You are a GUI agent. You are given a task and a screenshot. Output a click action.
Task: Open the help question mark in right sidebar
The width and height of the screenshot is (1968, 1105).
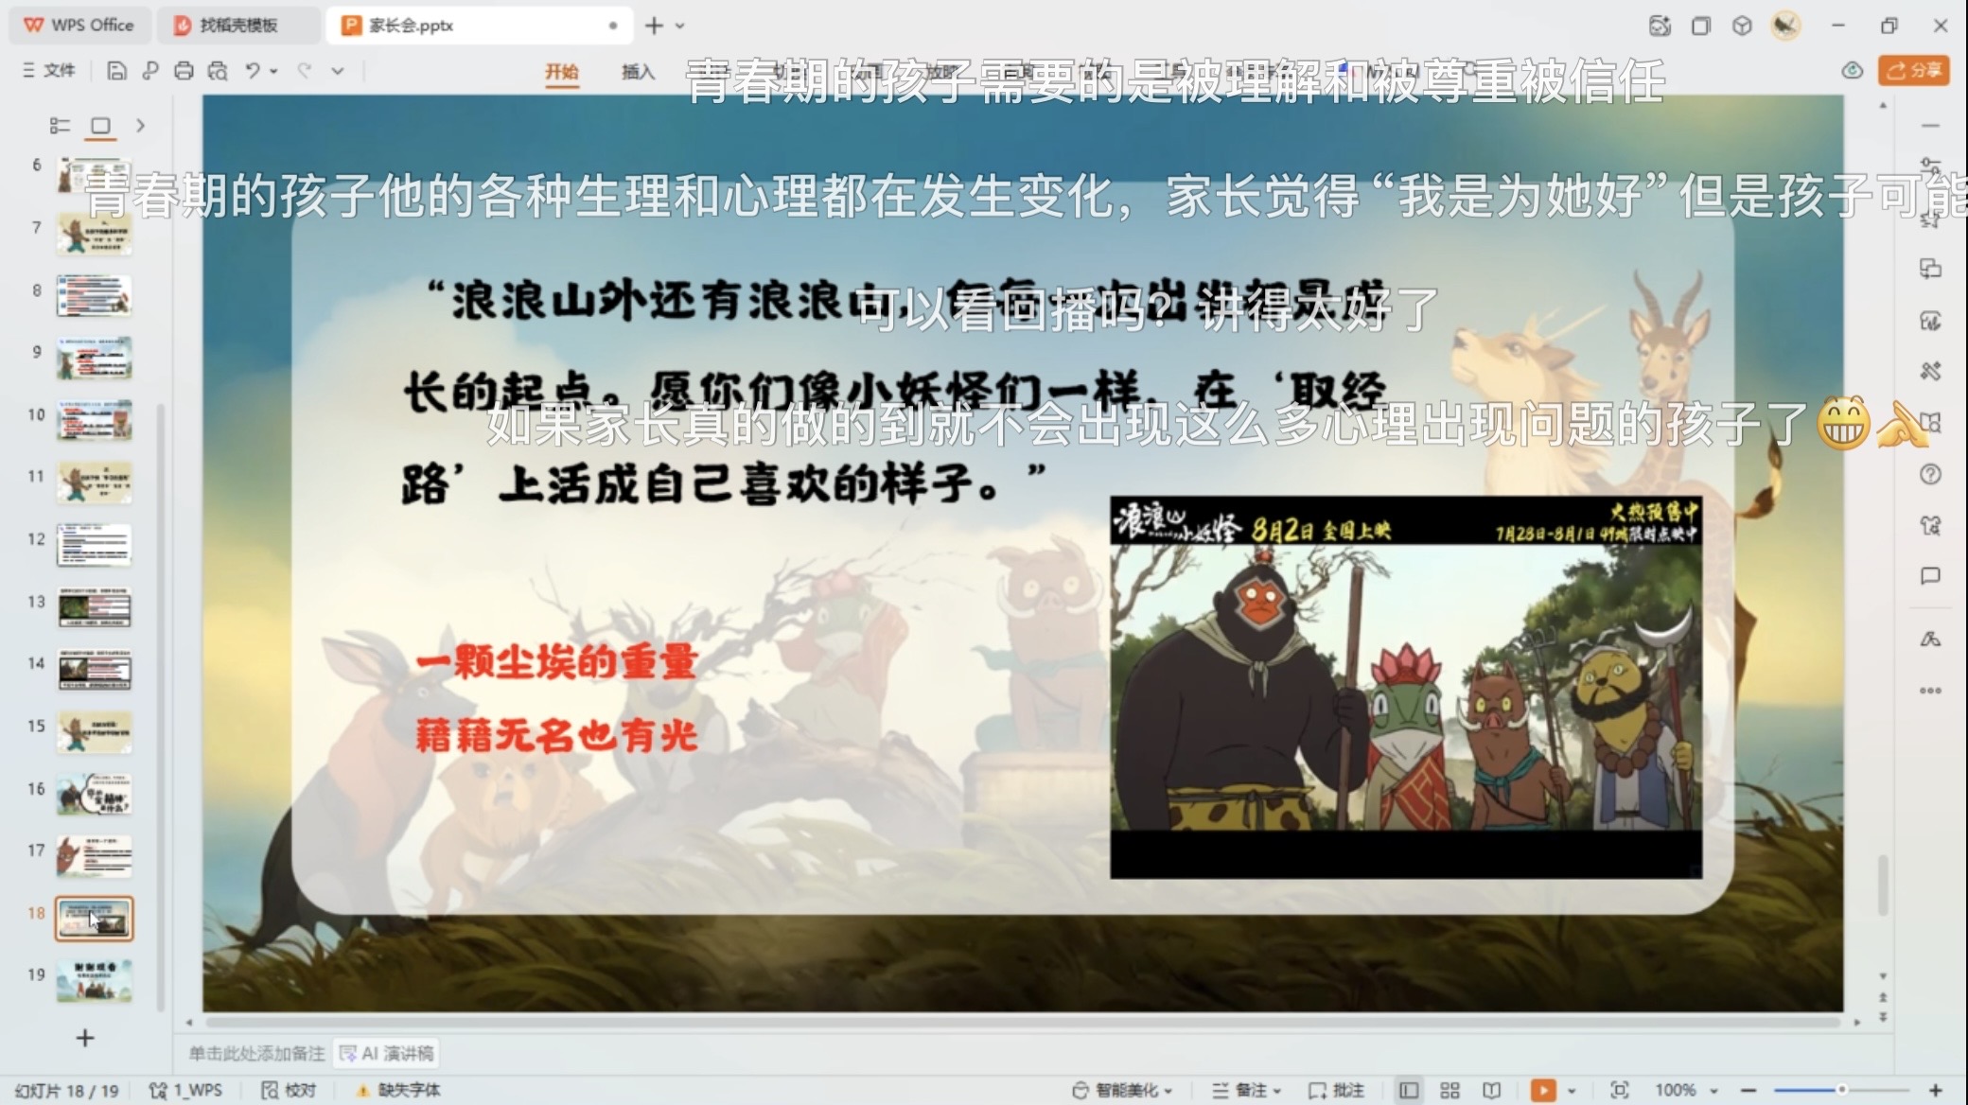[1931, 475]
